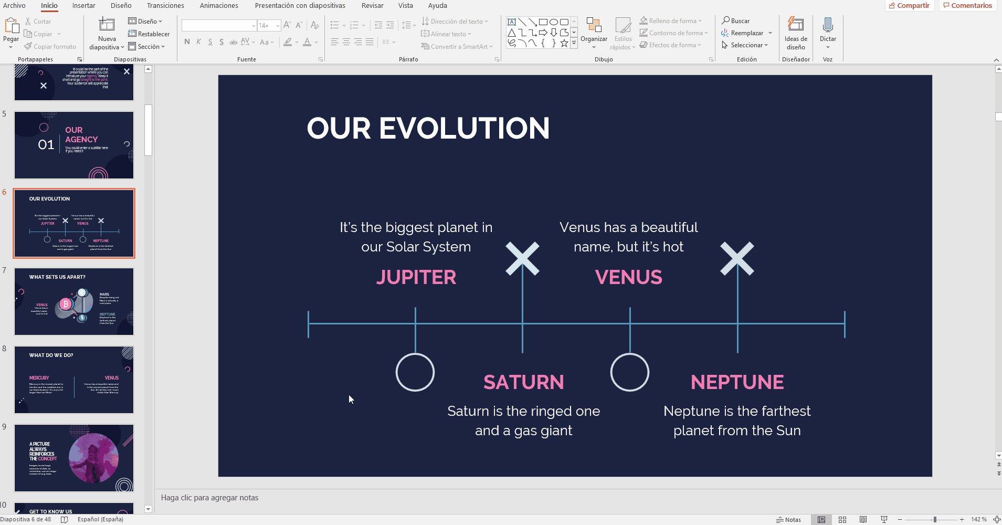Decrease font size with the A-down icon

pos(299,25)
